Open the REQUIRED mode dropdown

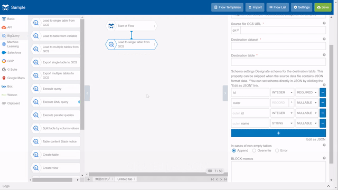(x=307, y=92)
